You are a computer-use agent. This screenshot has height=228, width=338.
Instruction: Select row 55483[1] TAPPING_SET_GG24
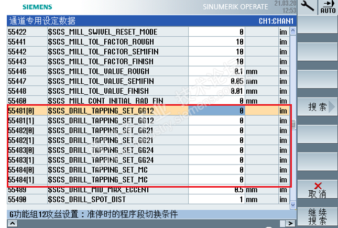148,160
